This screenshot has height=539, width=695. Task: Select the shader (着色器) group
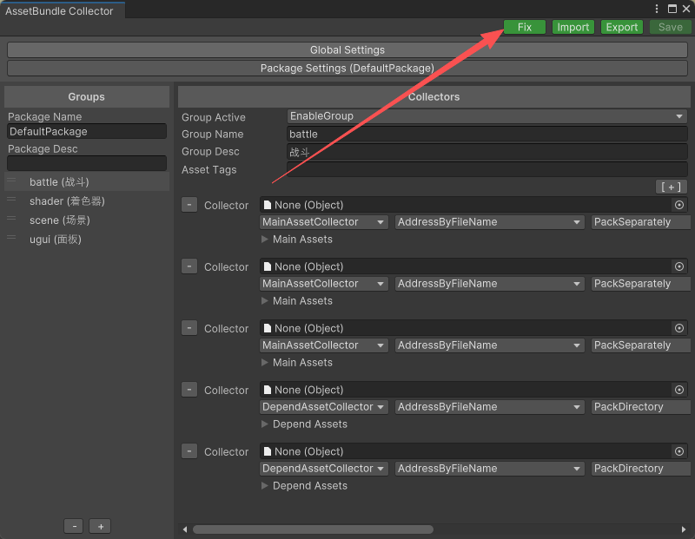click(87, 201)
